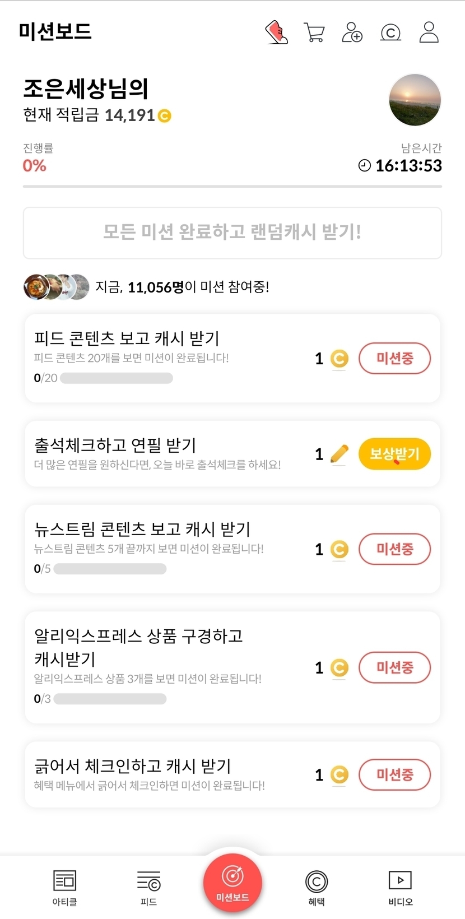
Task: Tap the coin icon on feed mission
Action: coord(339,359)
